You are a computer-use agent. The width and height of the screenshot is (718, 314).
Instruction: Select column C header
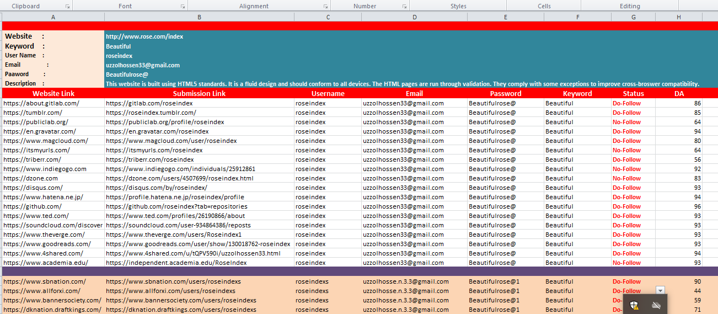point(328,17)
